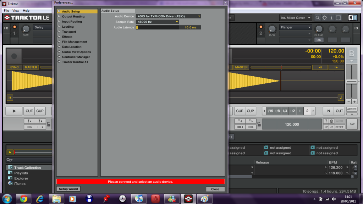Select Output Routing in preferences list
The image size is (363, 204).
pos(73,17)
